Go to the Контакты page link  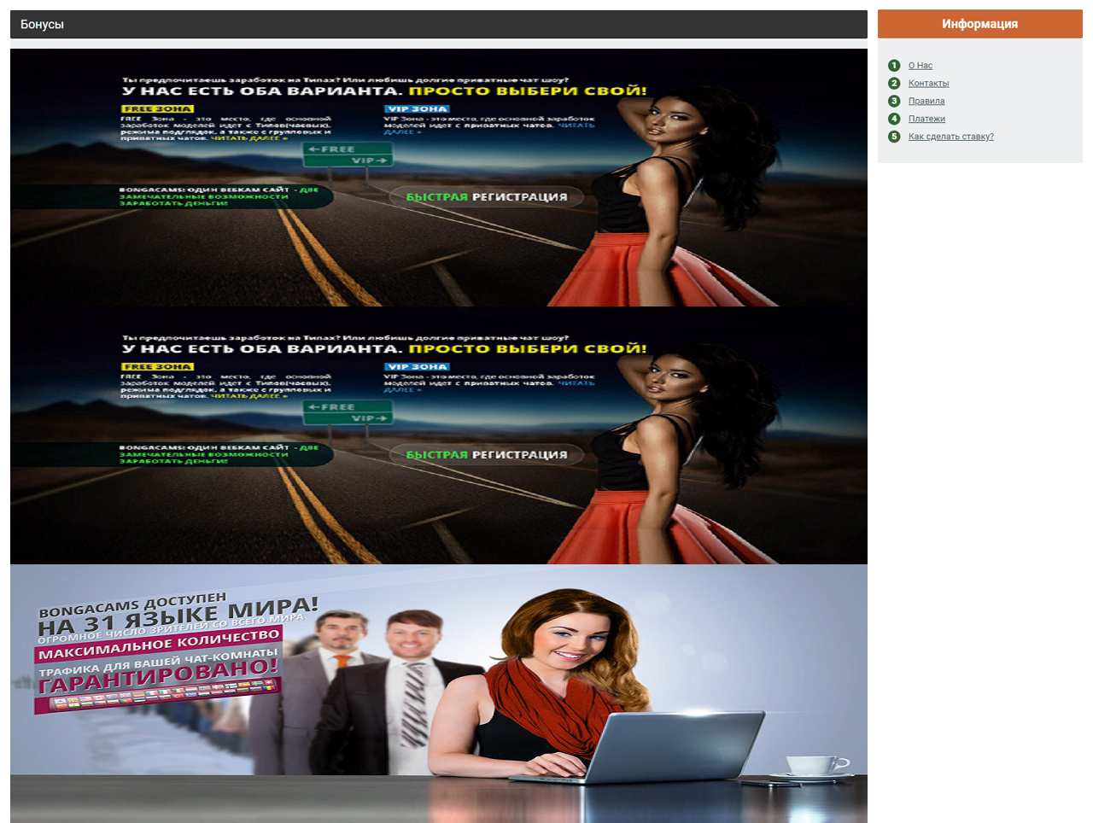929,84
